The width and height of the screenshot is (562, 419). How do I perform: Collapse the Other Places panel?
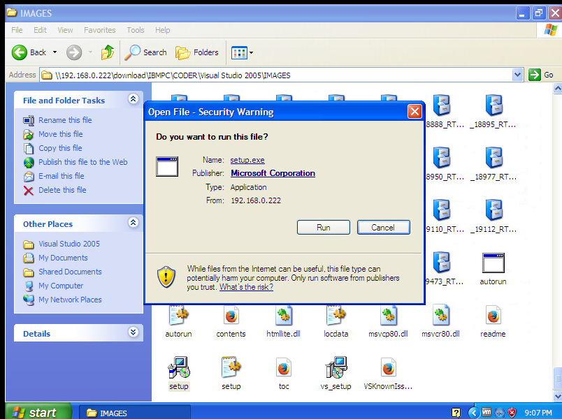click(x=133, y=222)
